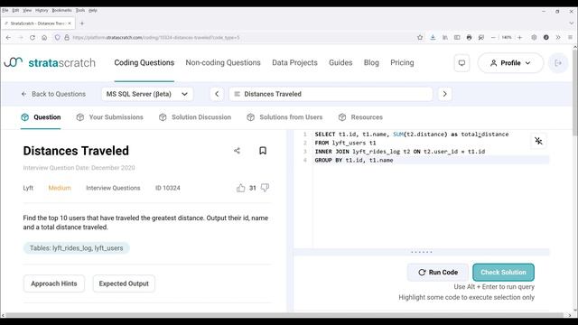
Task: Click the Check Solution button
Action: [503, 273]
